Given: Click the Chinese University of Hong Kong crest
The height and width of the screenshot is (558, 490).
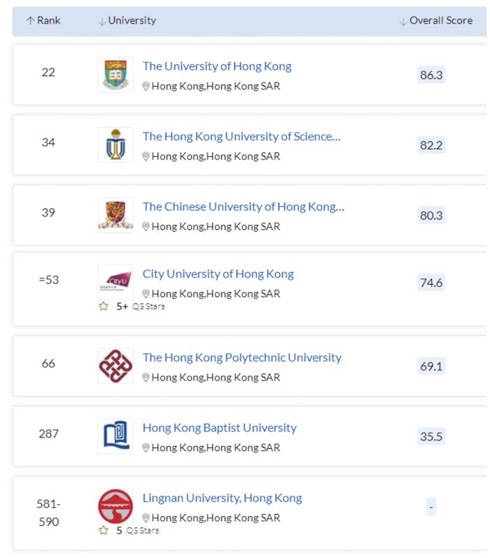Looking at the screenshot, I should 115,215.
